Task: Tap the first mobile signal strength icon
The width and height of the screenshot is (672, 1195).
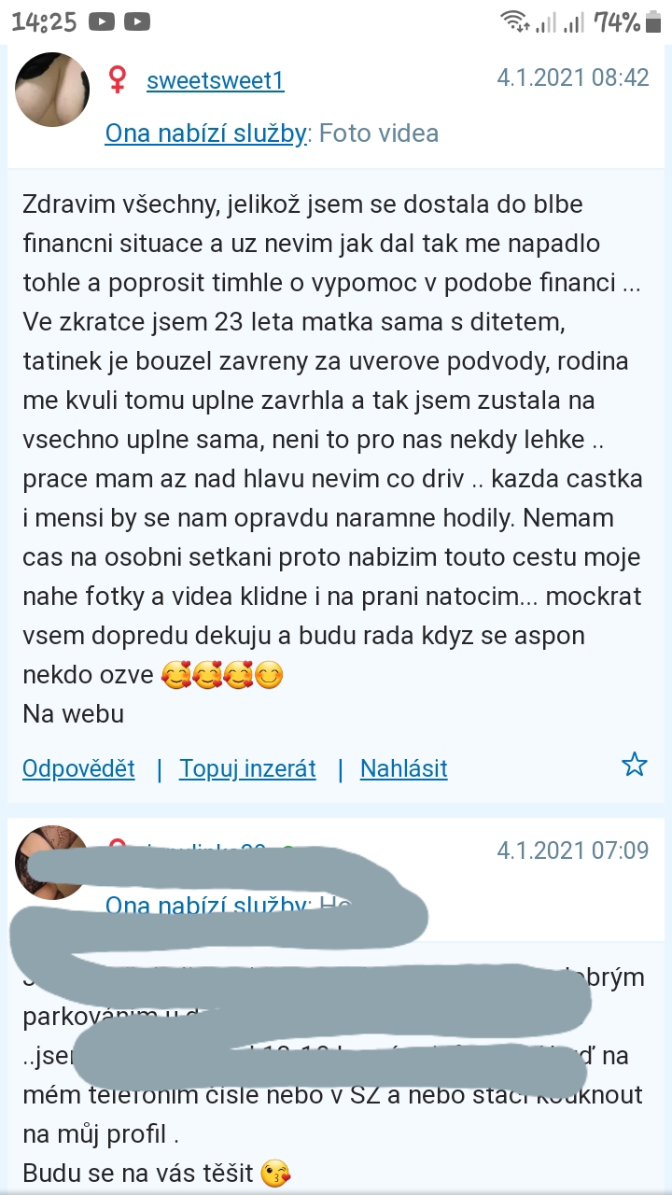Action: pos(545,21)
